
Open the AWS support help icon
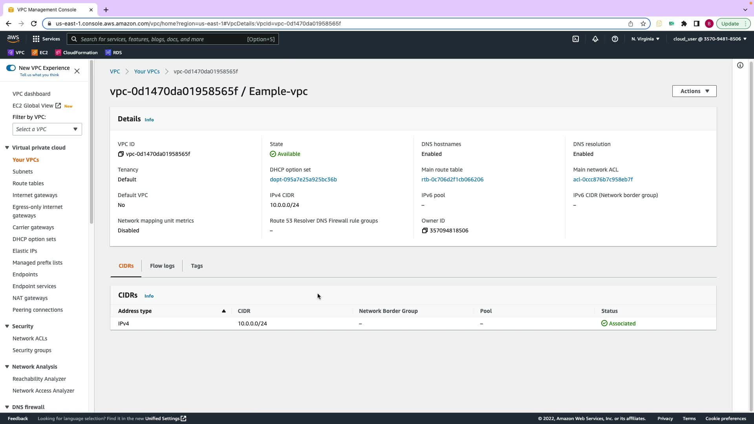(x=615, y=39)
